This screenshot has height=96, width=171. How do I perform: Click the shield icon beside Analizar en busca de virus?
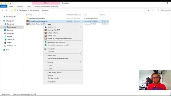pyautogui.click(x=46, y=42)
